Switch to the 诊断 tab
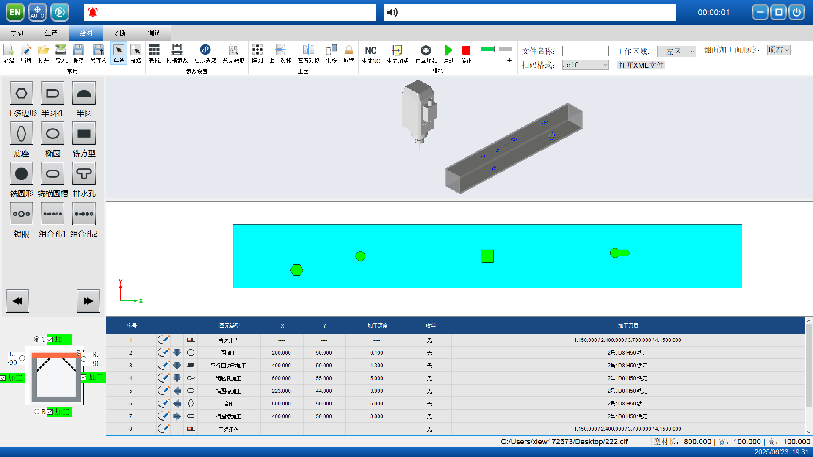Viewport: 813px width, 457px height. (x=120, y=33)
